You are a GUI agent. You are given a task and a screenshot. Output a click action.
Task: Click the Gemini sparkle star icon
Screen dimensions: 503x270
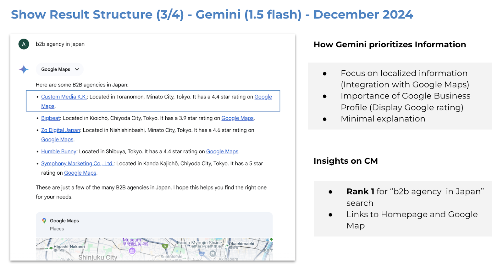(x=24, y=69)
